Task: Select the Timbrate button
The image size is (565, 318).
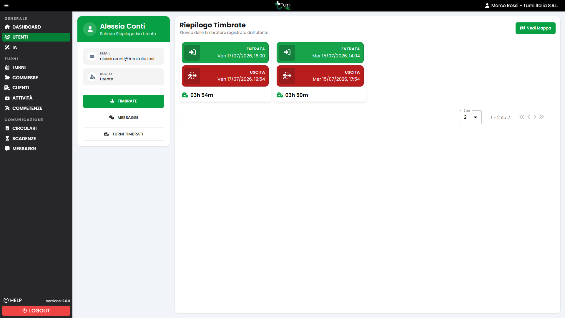Action: (124, 101)
